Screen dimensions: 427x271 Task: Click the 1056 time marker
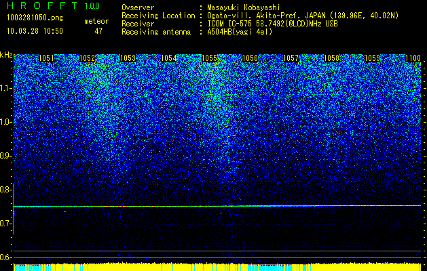coord(250,58)
